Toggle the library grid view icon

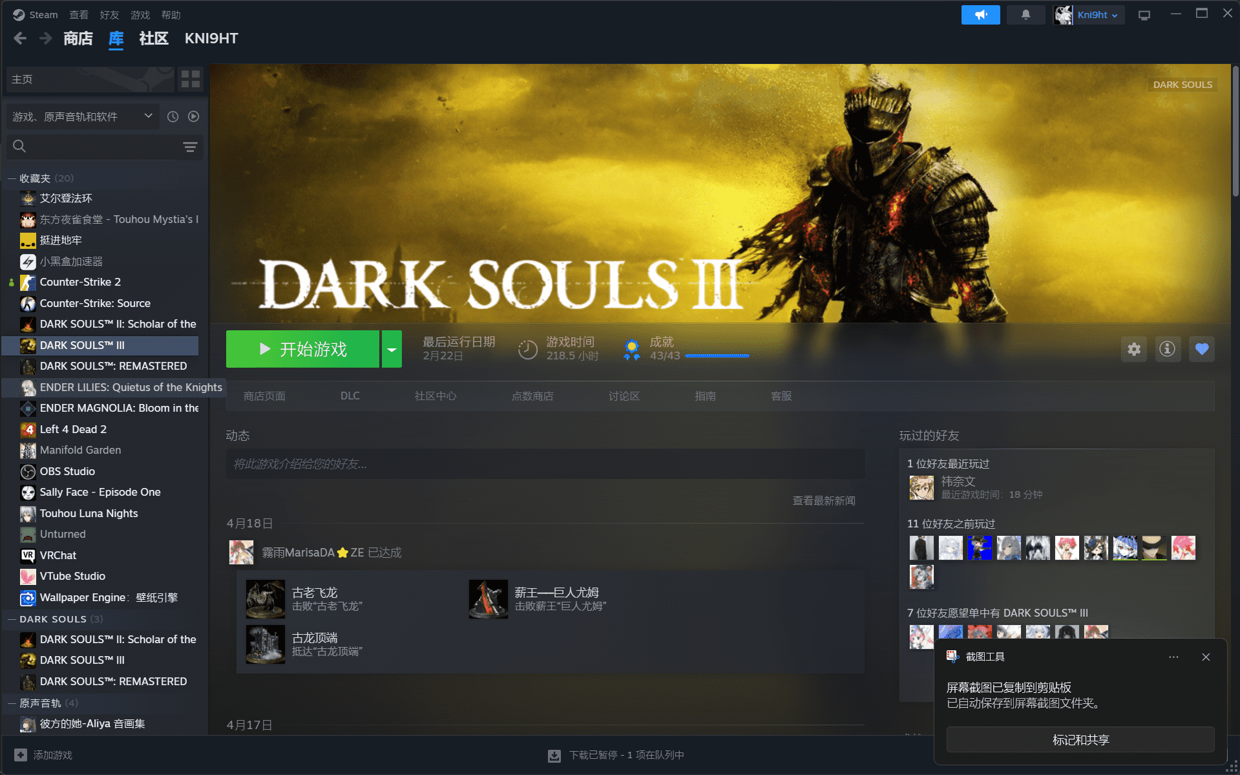190,80
